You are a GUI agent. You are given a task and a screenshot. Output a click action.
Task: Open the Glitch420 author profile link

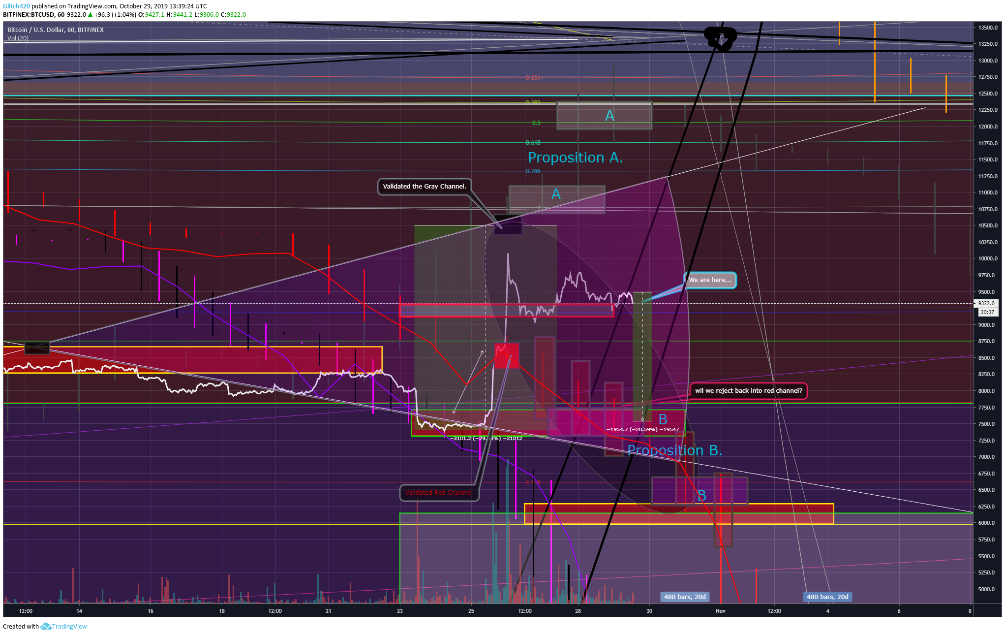click(16, 6)
